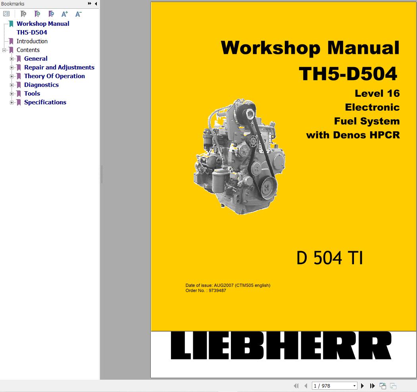Click the engine image on the cover page
The height and width of the screenshot is (392, 417).
click(x=239, y=157)
